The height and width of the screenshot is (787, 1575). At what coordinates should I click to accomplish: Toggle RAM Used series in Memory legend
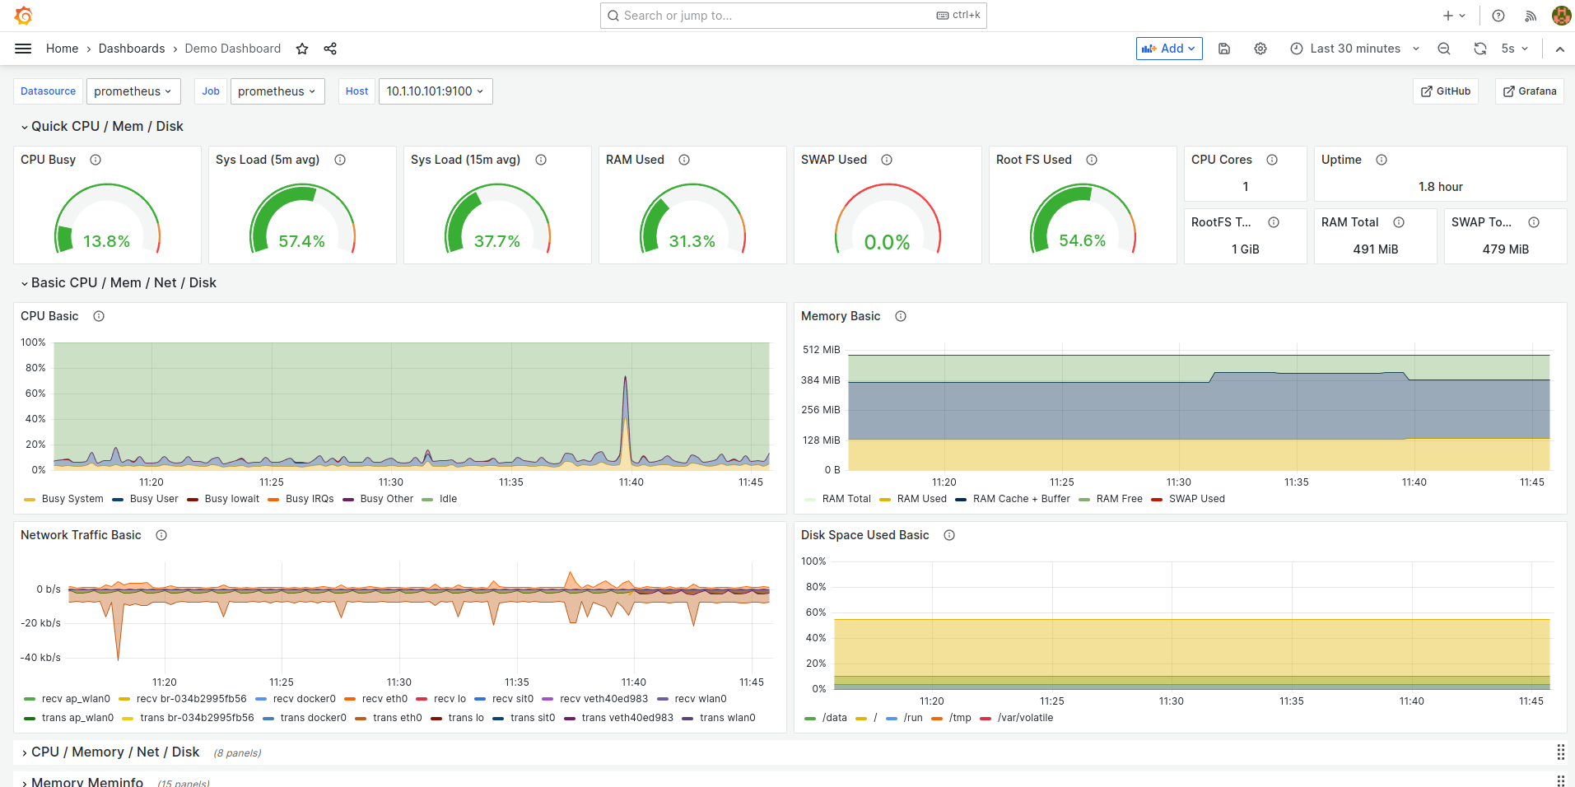(x=921, y=499)
